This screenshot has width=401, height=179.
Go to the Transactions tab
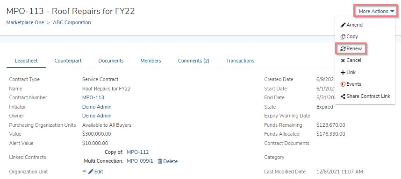(240, 61)
